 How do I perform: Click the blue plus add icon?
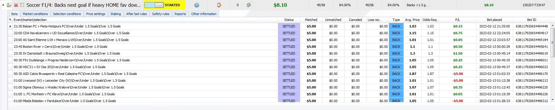[x=197, y=5]
